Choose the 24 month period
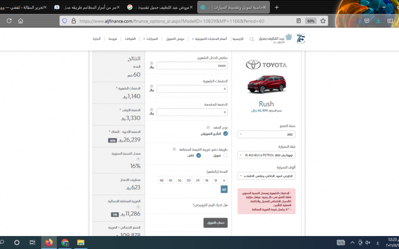This screenshot has width=399, height=249. (x=198, y=180)
